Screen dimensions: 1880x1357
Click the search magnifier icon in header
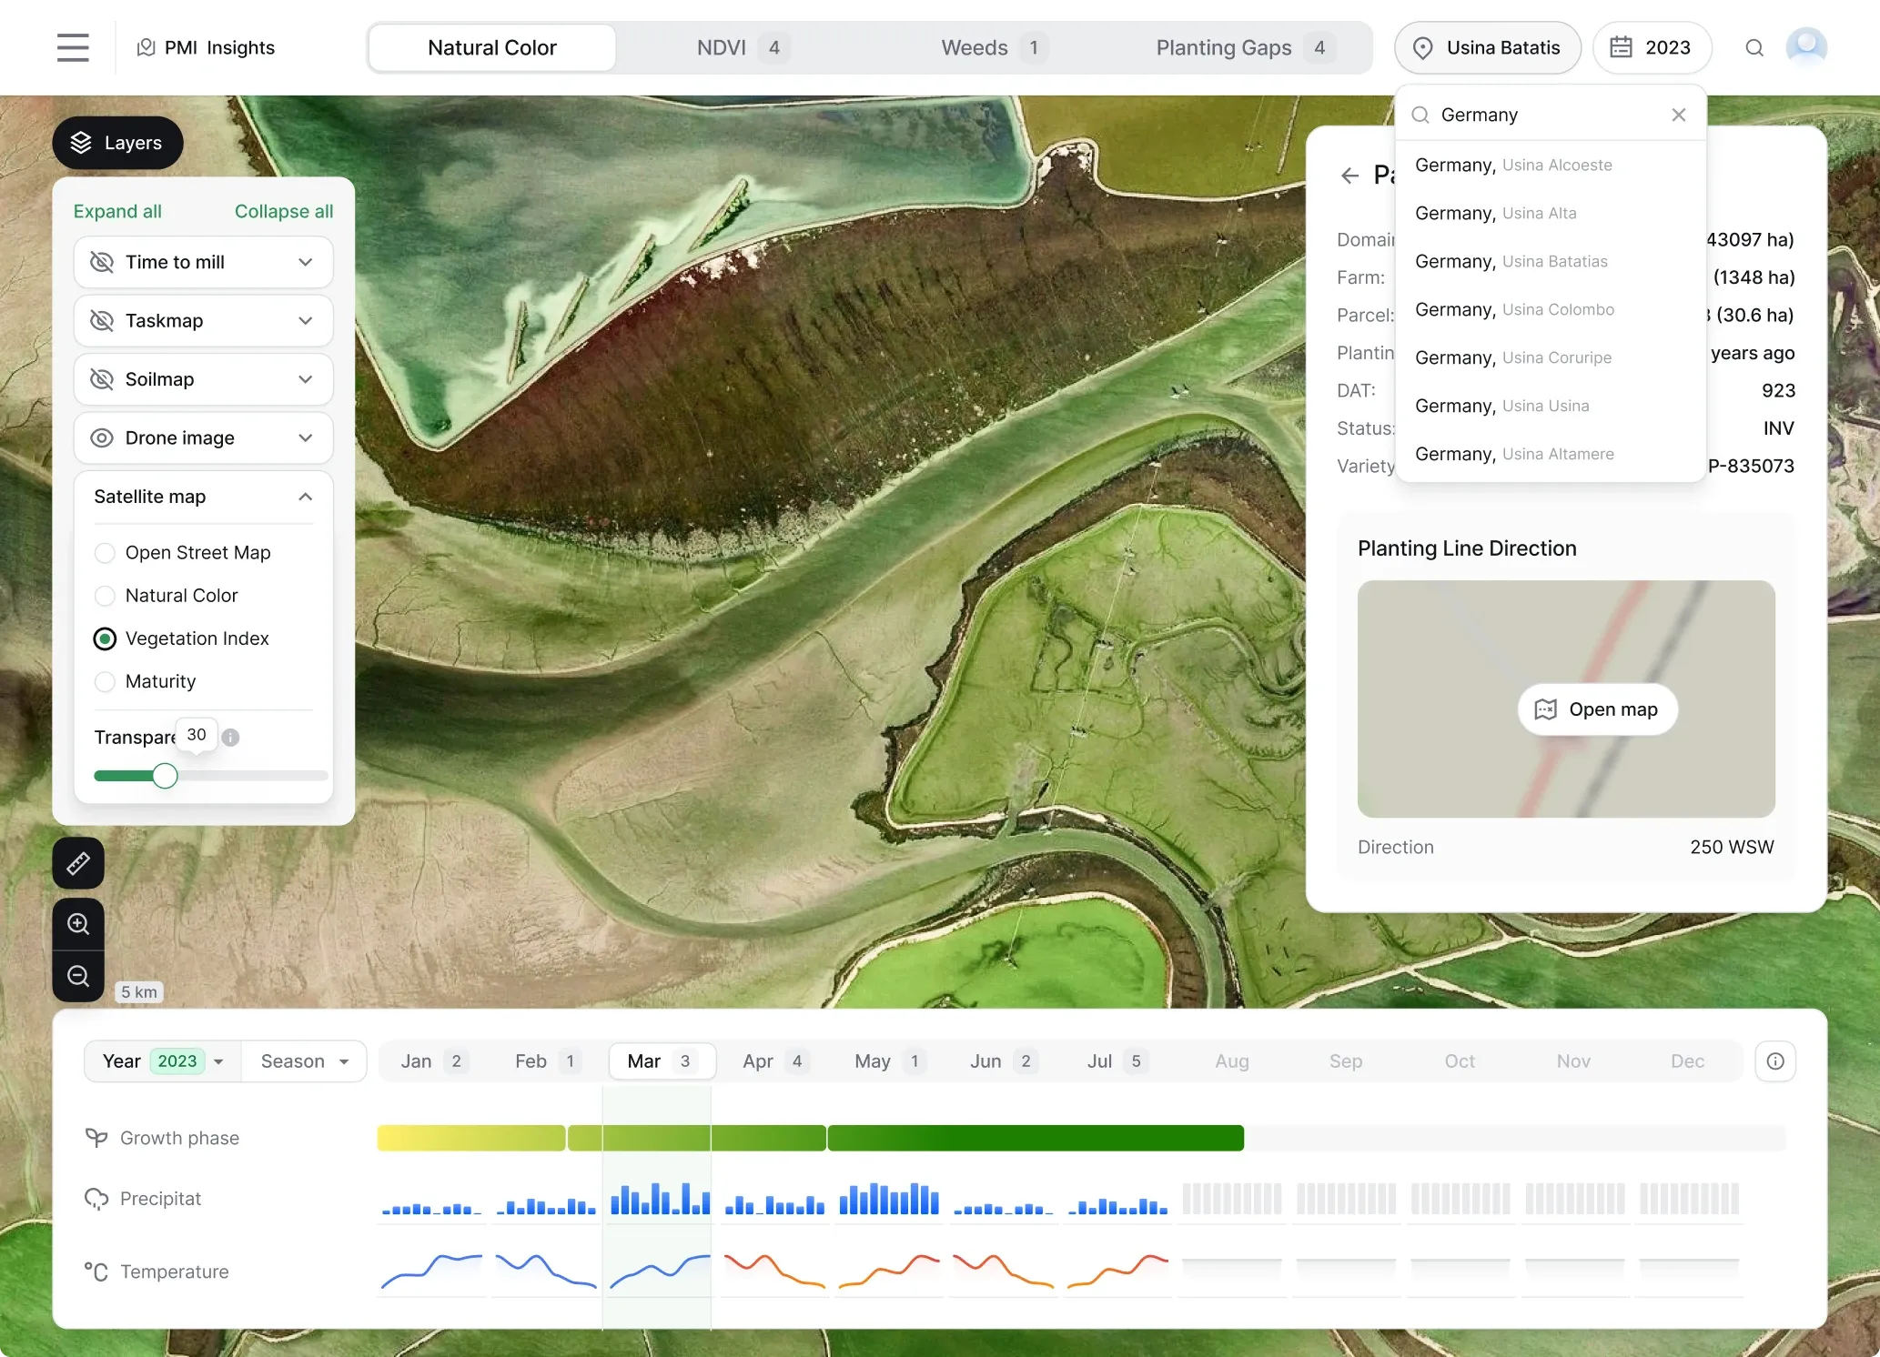click(1754, 47)
